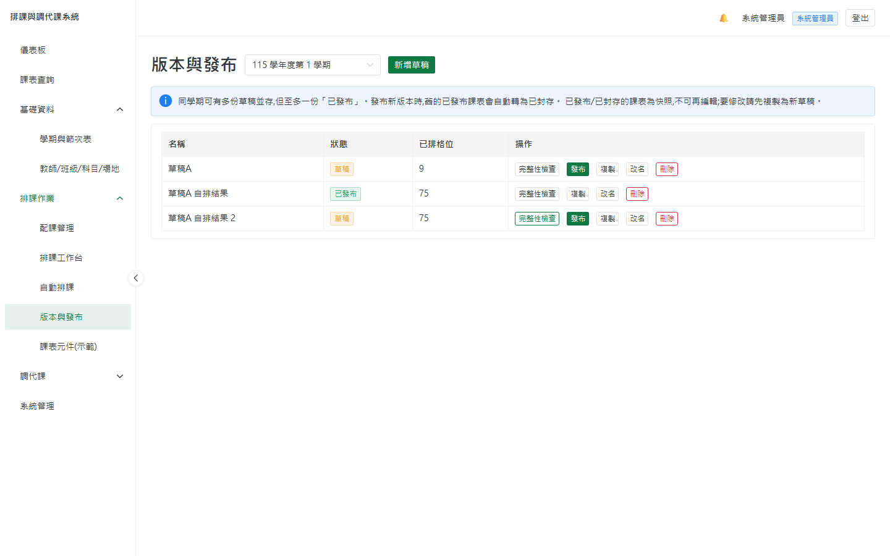Select 版本與發布 in the sidebar

pos(68,317)
